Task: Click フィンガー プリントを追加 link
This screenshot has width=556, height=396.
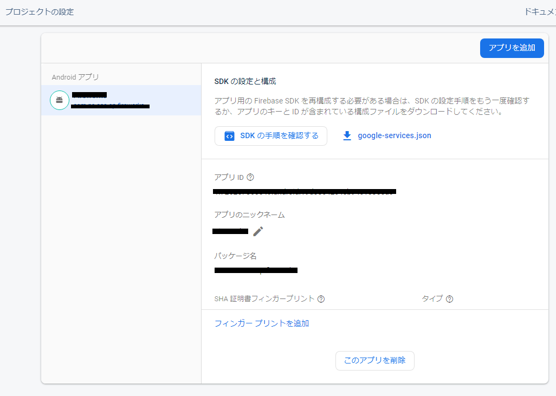Action: [262, 323]
